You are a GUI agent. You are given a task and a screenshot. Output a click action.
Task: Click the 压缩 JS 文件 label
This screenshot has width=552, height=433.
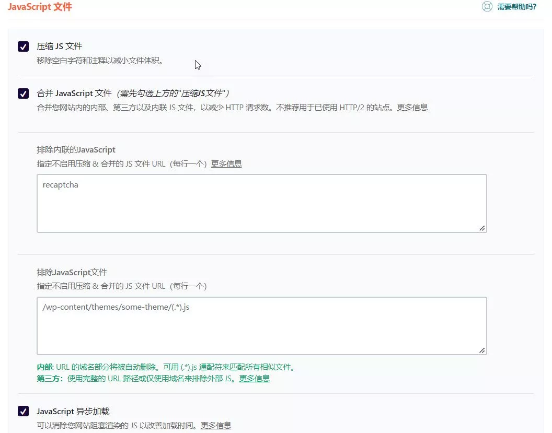(x=60, y=46)
